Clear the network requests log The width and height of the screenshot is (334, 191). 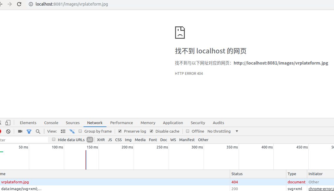pos(8,131)
